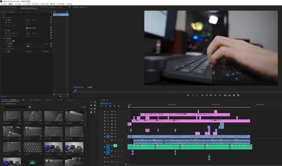The image size is (282, 166).
Task: Switch to History tab in project panel
Action: click(71, 100)
